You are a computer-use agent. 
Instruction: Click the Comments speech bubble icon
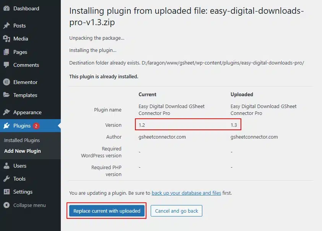pyautogui.click(x=7, y=65)
